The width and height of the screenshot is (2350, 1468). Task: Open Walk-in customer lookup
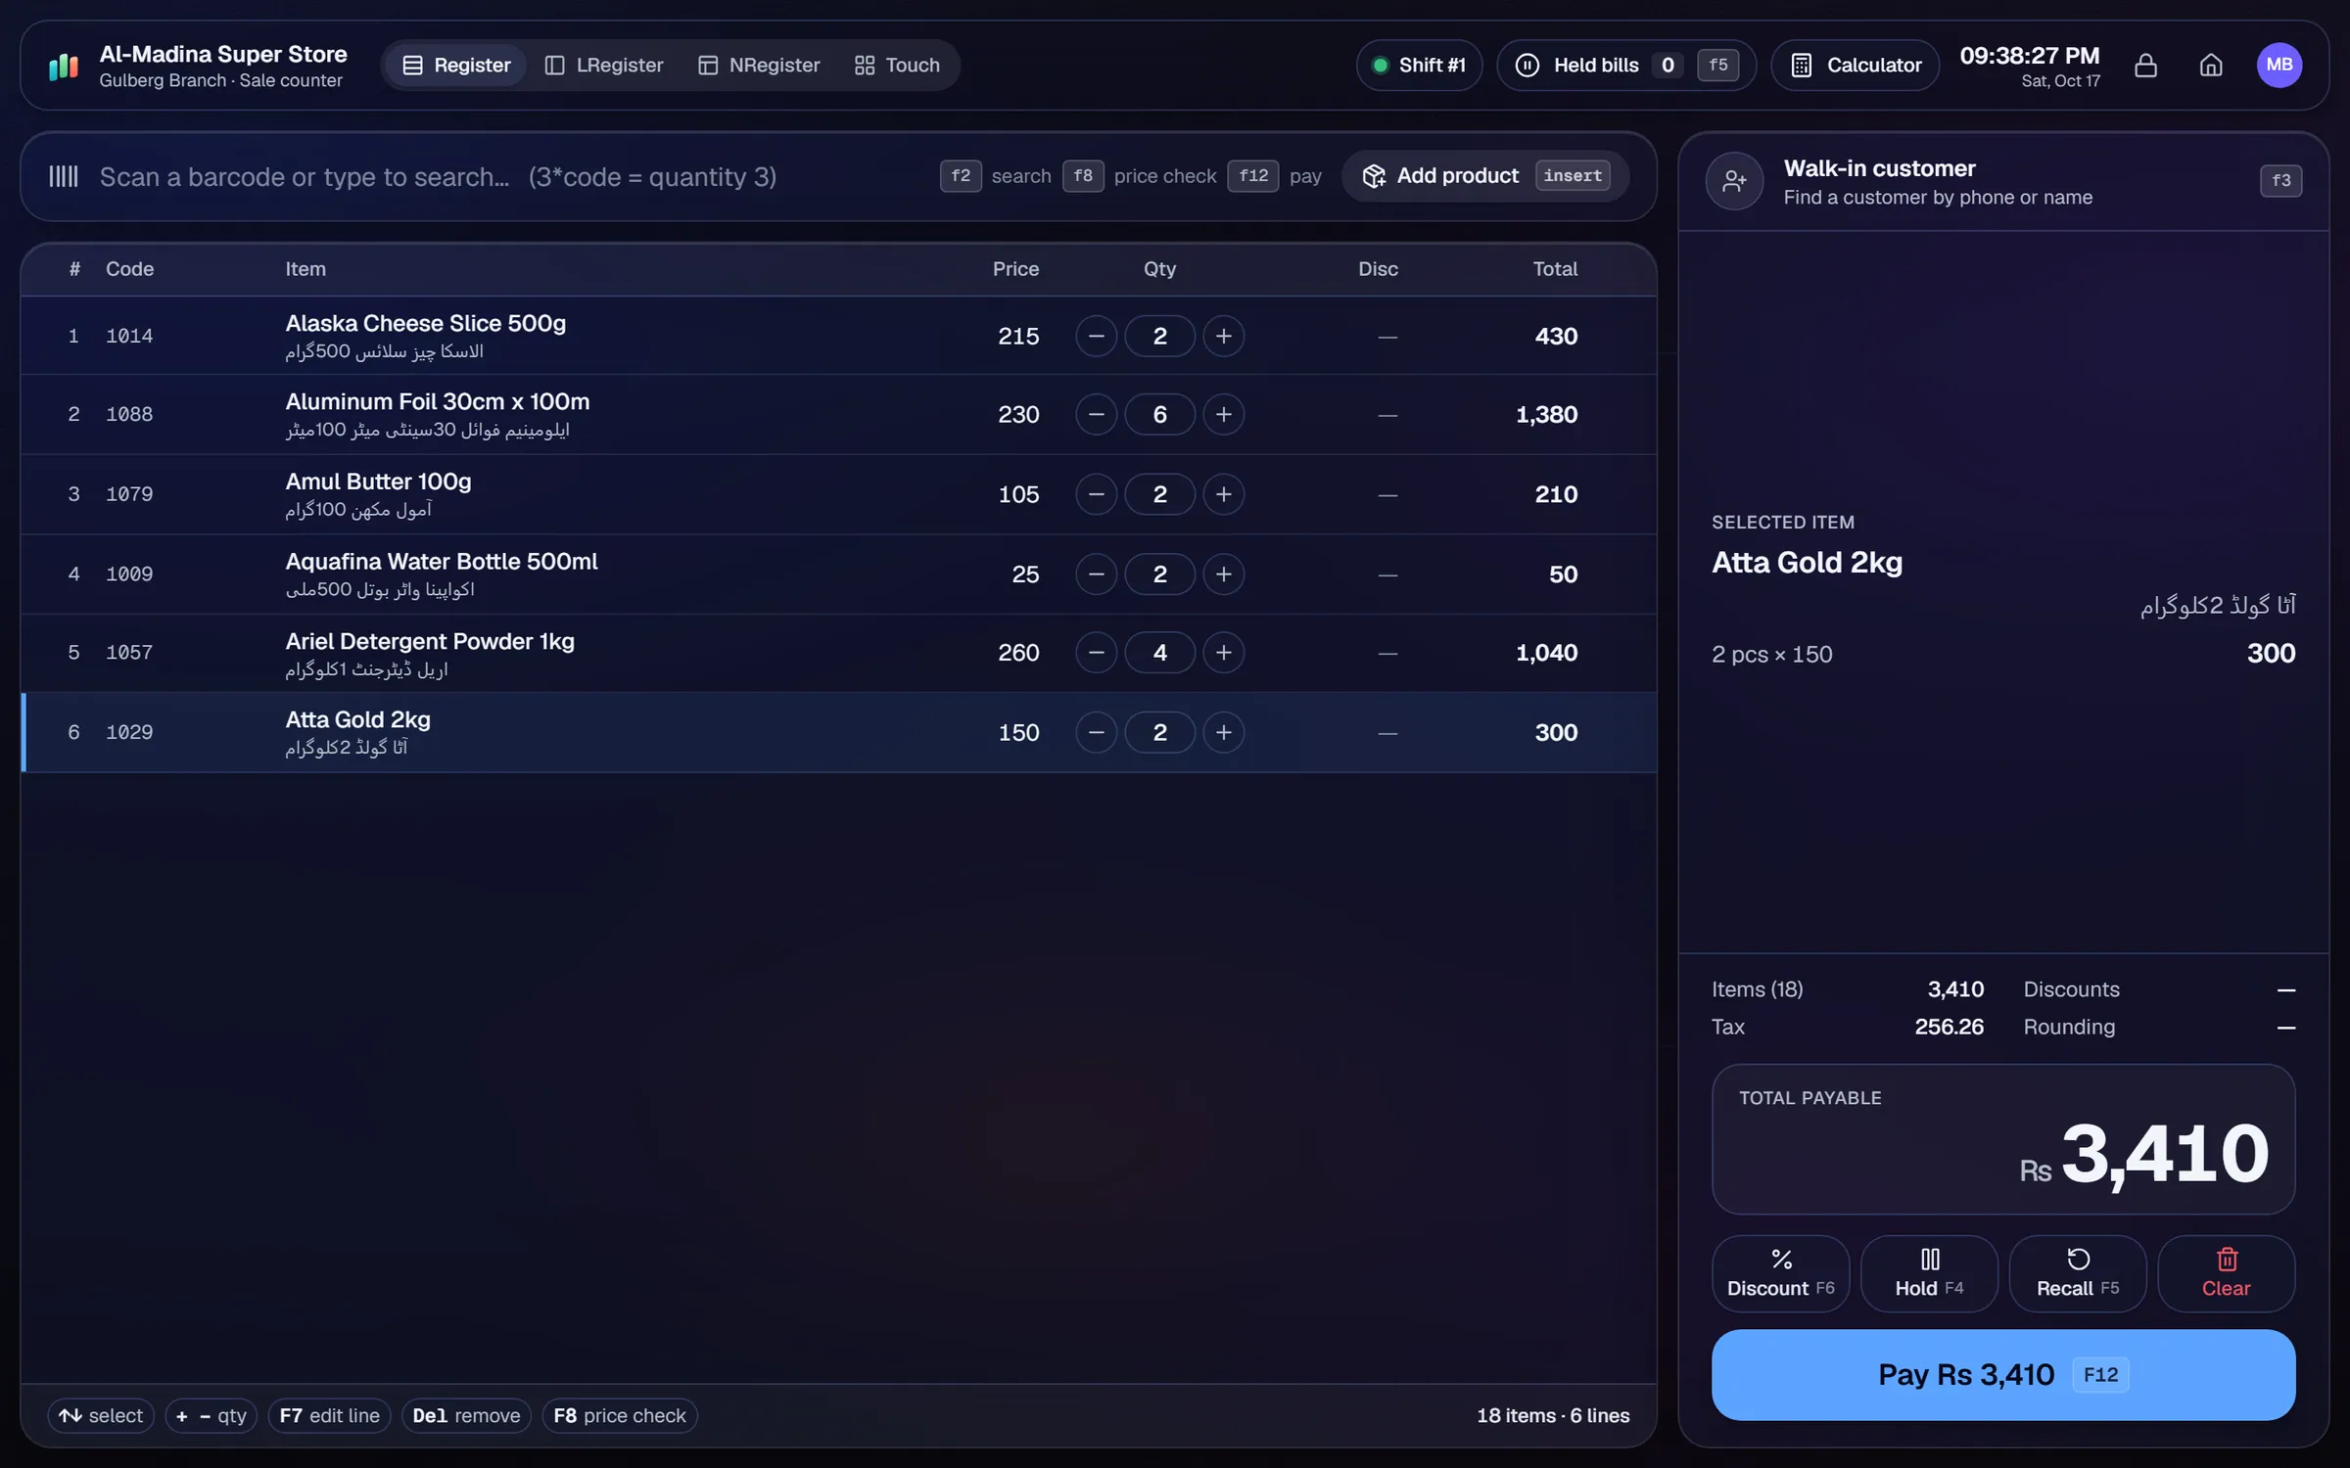(2003, 182)
